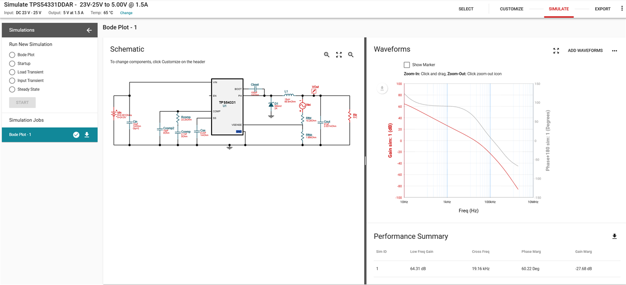Select the Rcomp resistor in the schematic
626x285 pixels.
pyautogui.click(x=178, y=119)
